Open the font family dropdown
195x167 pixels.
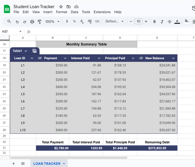click(x=114, y=21)
